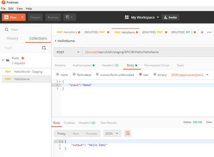
Task: Open the Tests tab
Action: [180, 65]
